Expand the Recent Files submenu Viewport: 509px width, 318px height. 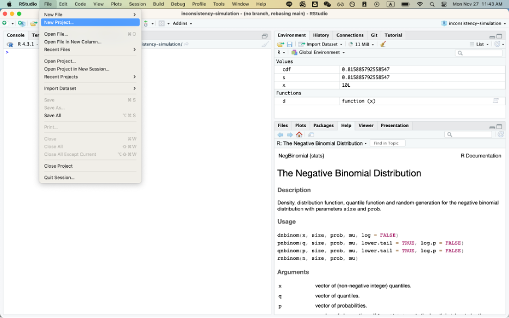coord(90,49)
